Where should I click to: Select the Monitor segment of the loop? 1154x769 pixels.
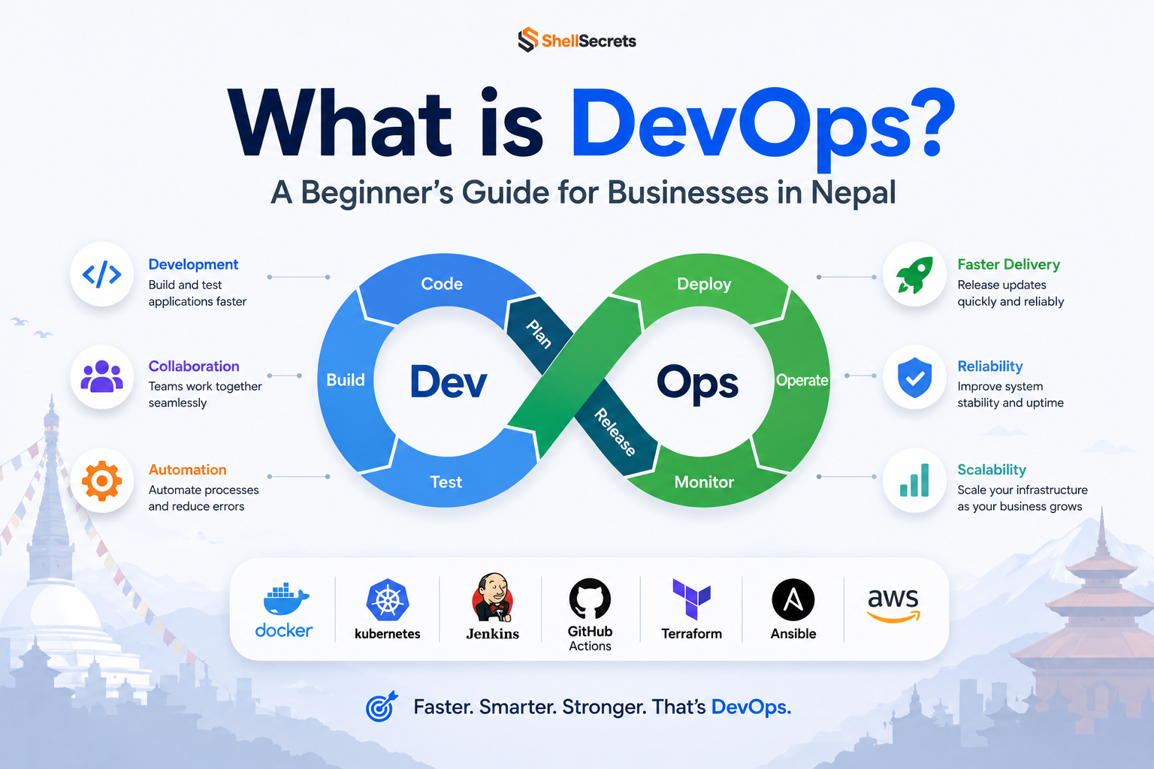point(704,482)
